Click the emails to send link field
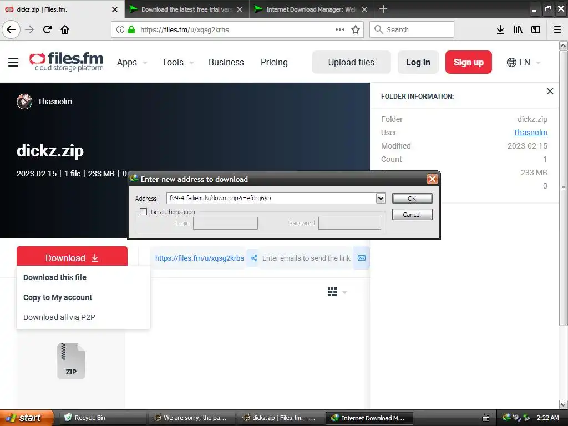 [306, 258]
